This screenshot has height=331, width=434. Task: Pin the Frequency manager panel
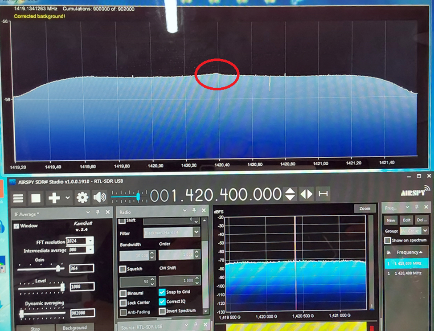coord(417,207)
